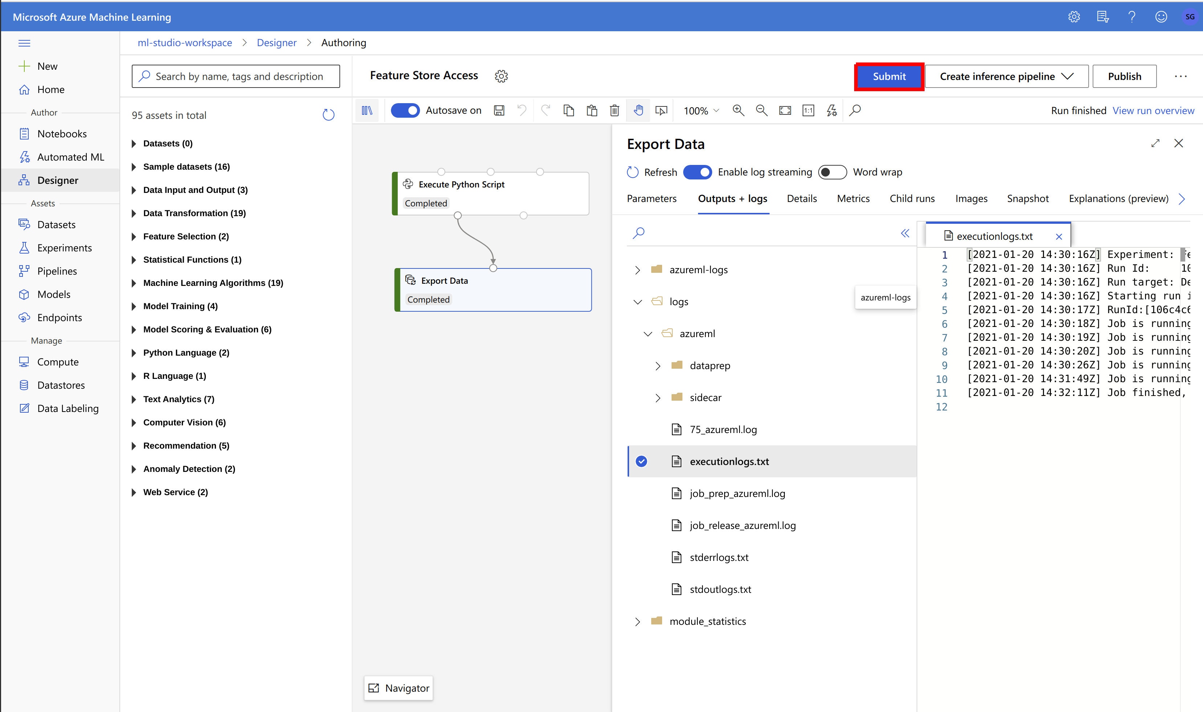
Task: Click the canvas search magnifier icon
Action: [x=855, y=110]
